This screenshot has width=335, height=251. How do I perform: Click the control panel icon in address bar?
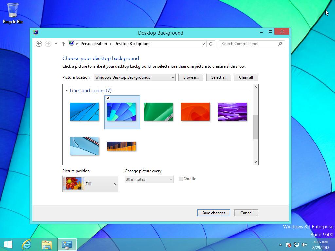click(x=71, y=43)
